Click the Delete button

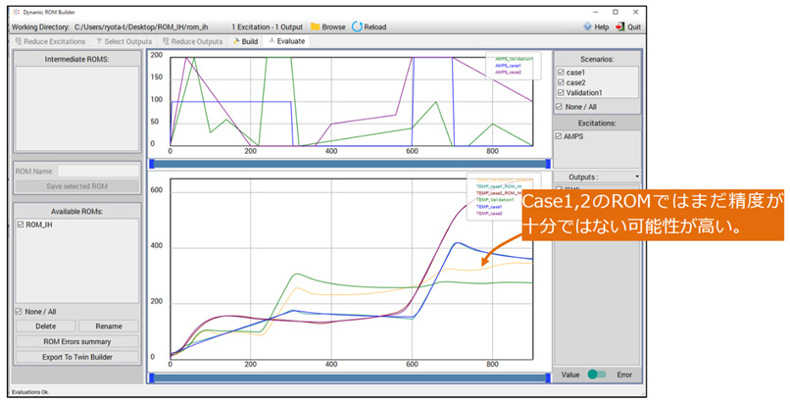(x=45, y=326)
